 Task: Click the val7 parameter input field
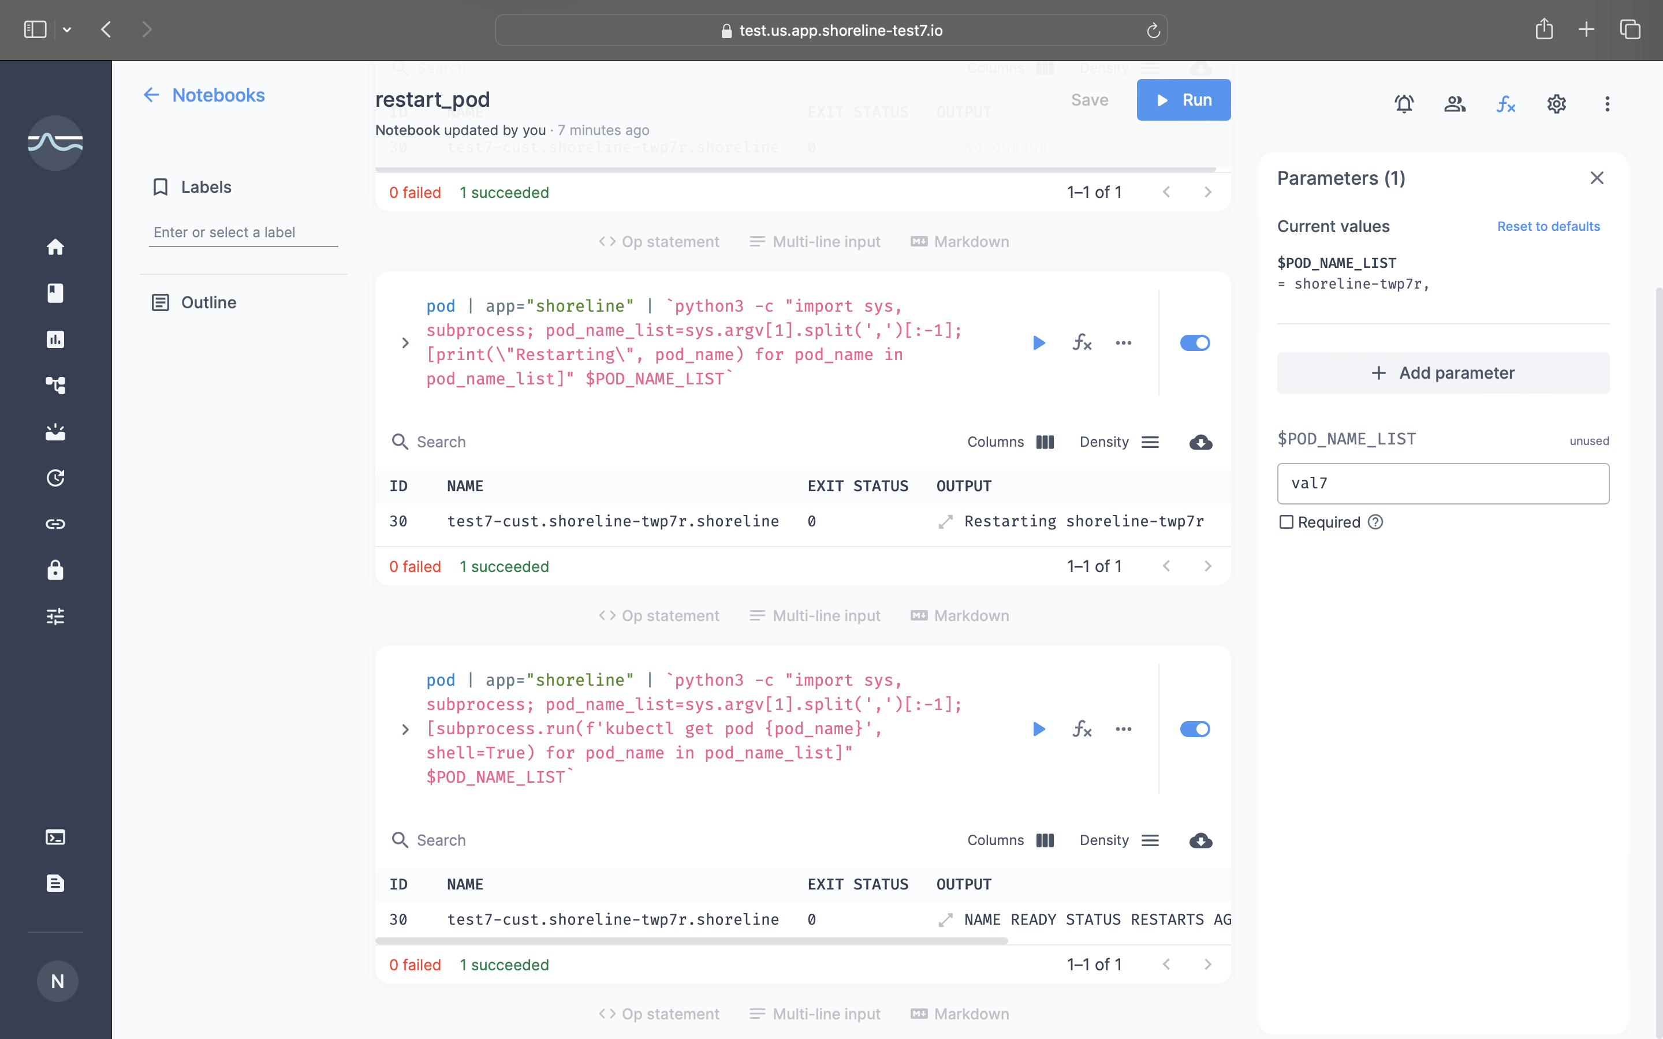(1442, 483)
